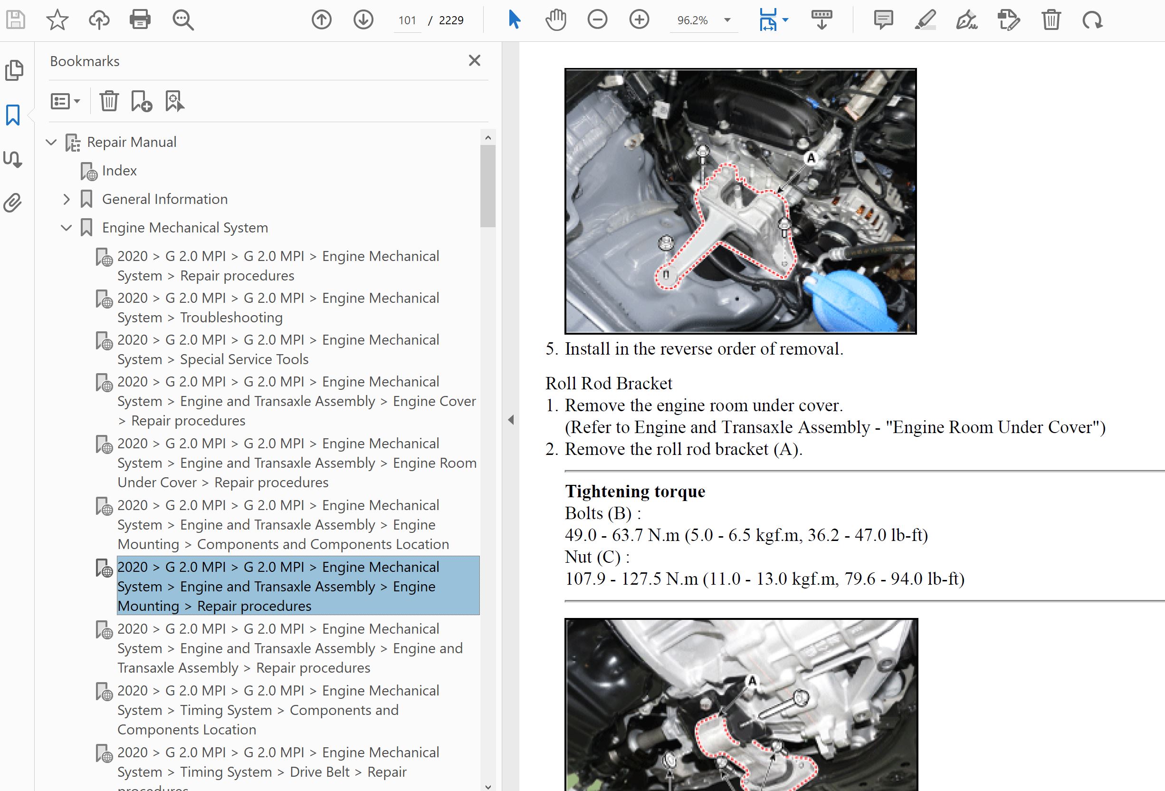The image size is (1165, 791).
Task: Toggle the Bookmarks side panel
Action: click(x=13, y=115)
